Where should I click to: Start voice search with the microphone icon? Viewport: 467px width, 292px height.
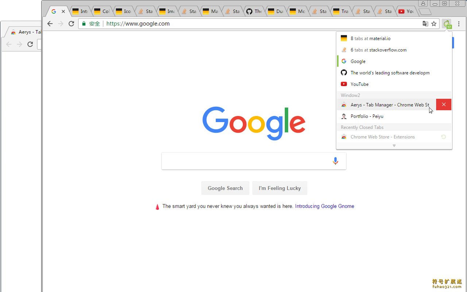(335, 161)
